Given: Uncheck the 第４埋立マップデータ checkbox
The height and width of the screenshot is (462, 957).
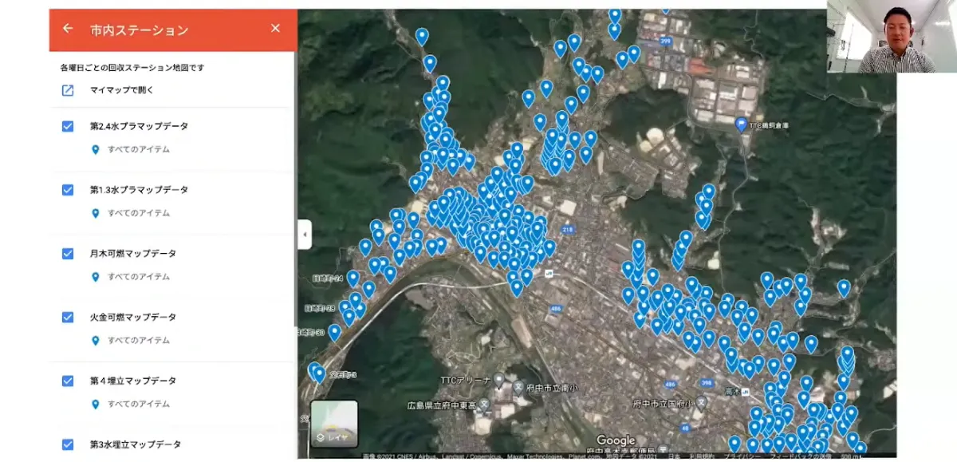Looking at the screenshot, I should click(68, 381).
